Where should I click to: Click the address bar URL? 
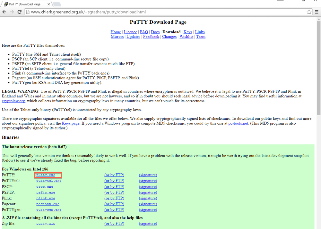pos(88,12)
